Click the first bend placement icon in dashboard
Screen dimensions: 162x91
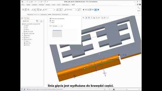click(23, 10)
